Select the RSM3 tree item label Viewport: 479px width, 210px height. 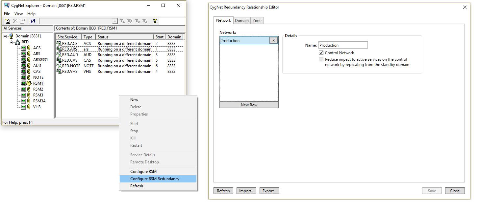coord(38,95)
